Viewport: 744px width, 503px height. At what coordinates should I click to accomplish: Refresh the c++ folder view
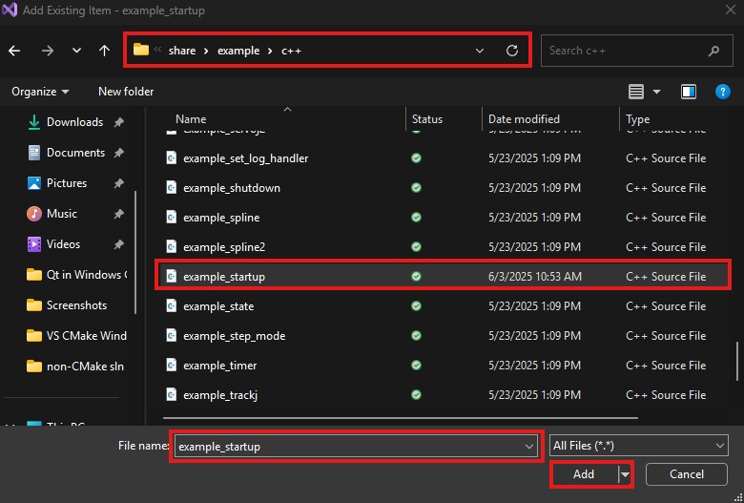[512, 51]
